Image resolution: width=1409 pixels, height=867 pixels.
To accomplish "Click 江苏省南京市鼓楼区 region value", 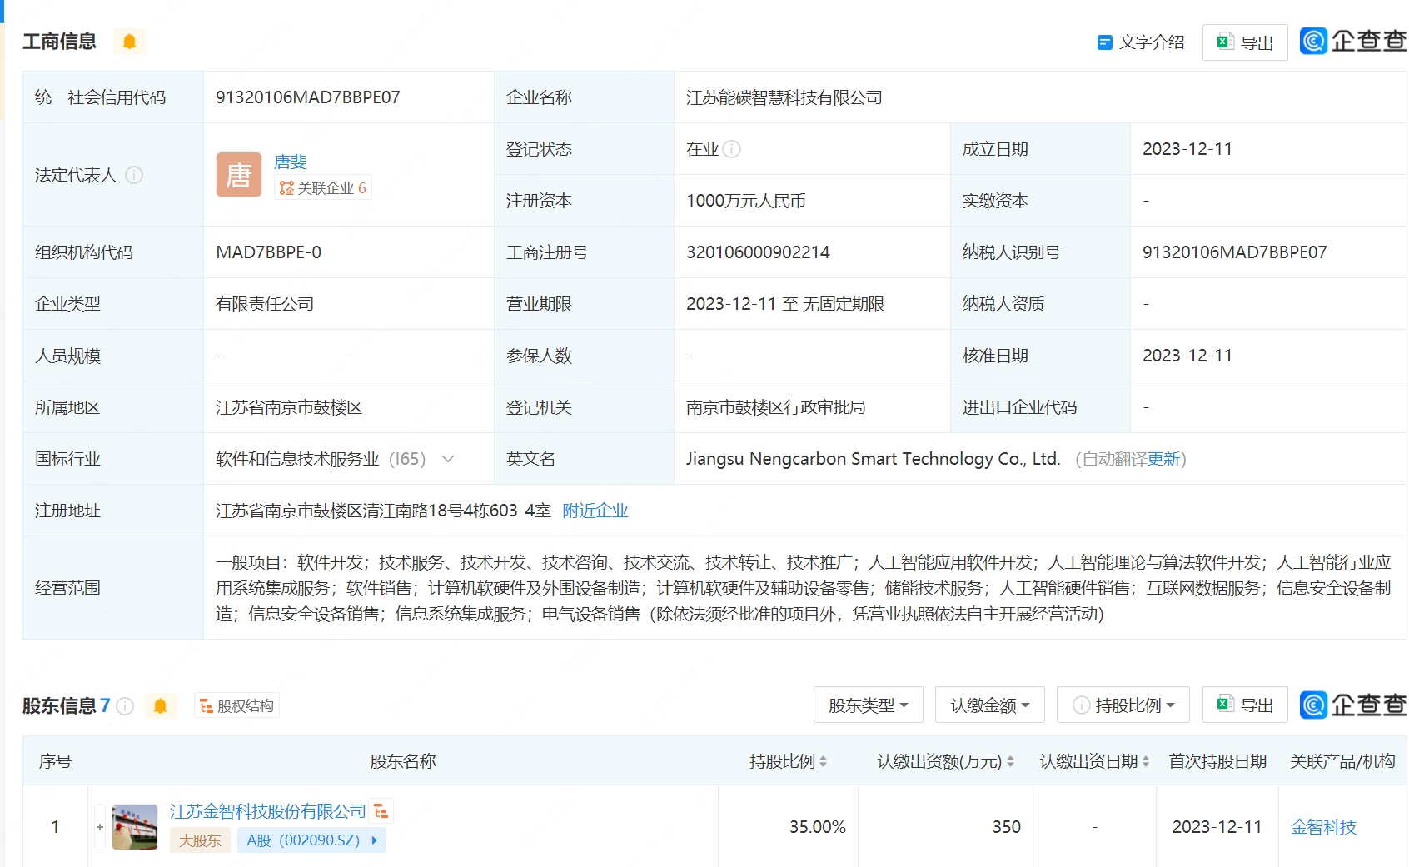I will (x=289, y=407).
